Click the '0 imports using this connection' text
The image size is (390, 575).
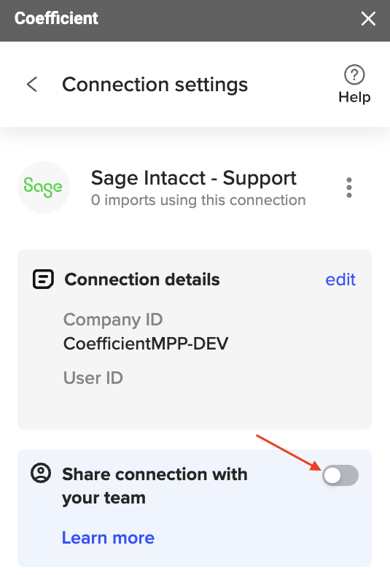tap(198, 200)
